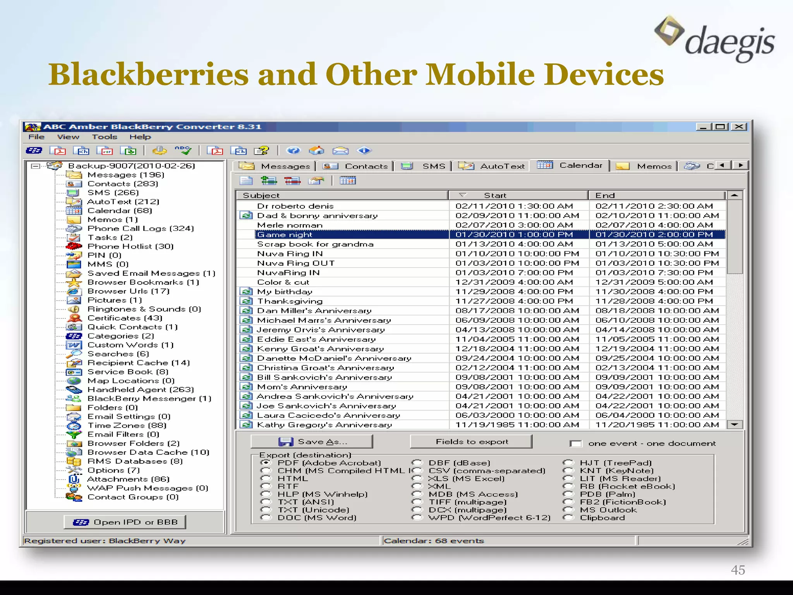The height and width of the screenshot is (595, 793).
Task: Switch to the Messages tab
Action: coord(274,166)
